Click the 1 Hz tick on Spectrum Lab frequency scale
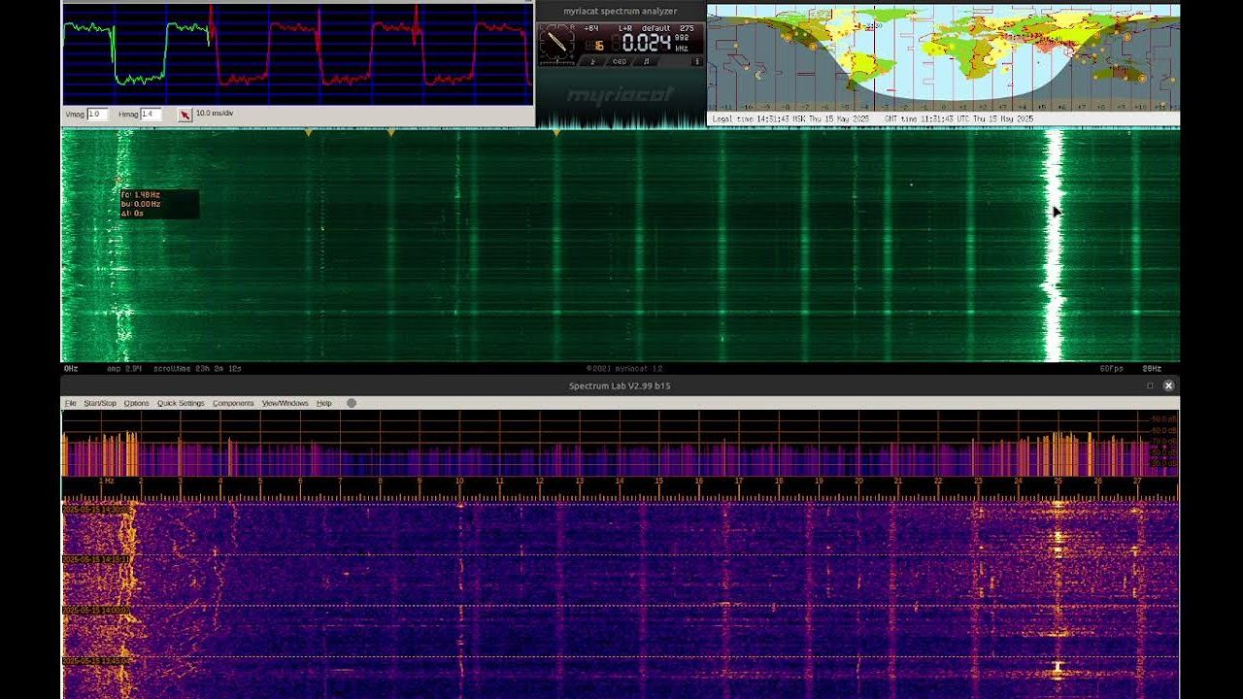The width and height of the screenshot is (1243, 699). (x=107, y=482)
